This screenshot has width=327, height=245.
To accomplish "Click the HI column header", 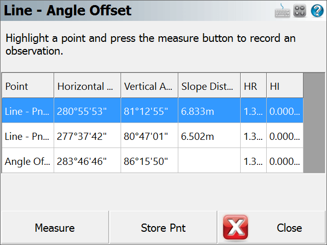I will pyautogui.click(x=285, y=86).
